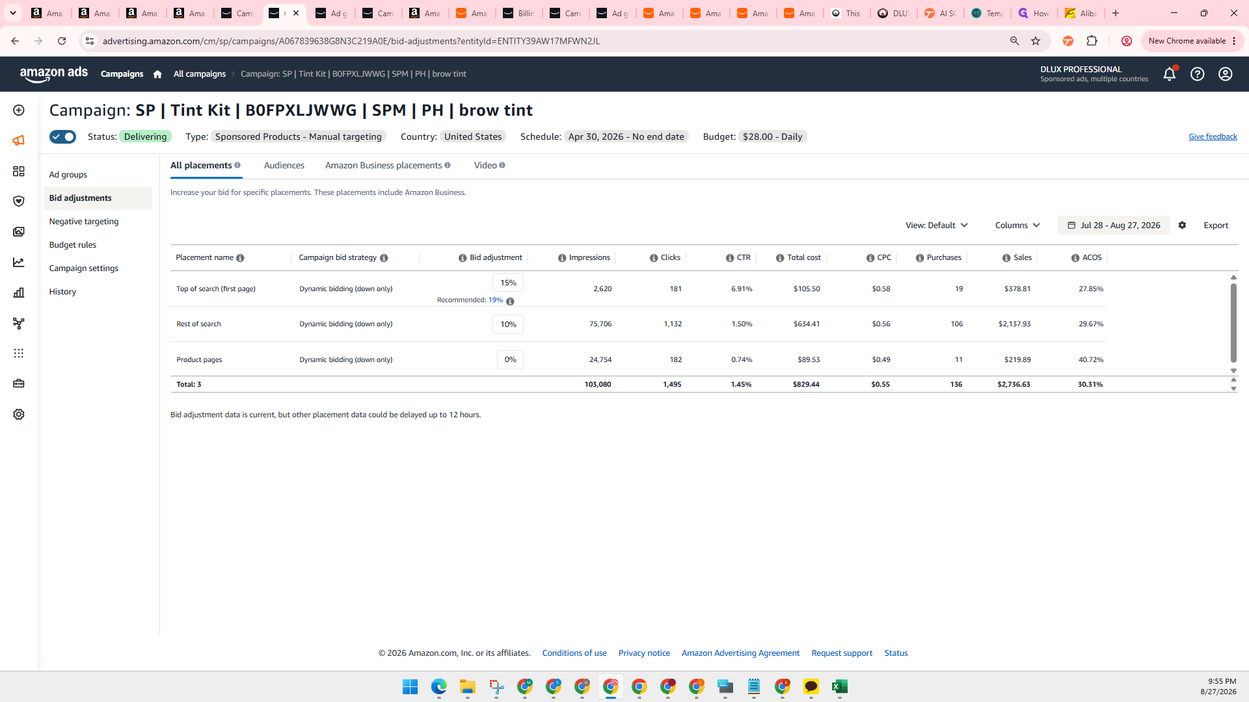Click the browser address bar URL
Screen dimensions: 1249x702
[351, 41]
